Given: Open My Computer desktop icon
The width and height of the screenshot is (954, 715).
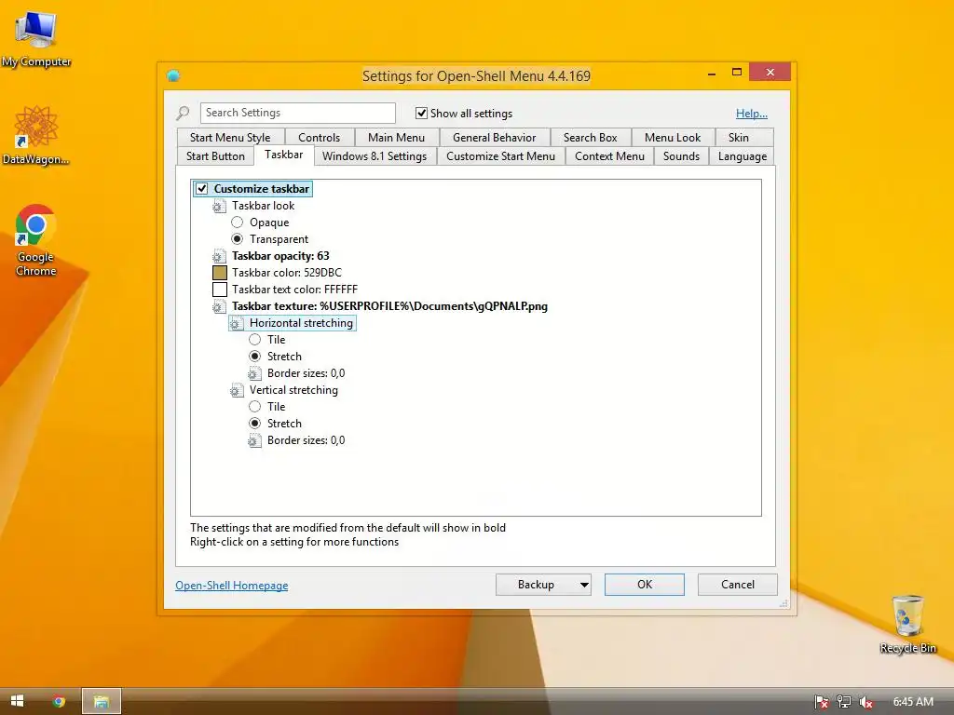Looking at the screenshot, I should [36, 37].
